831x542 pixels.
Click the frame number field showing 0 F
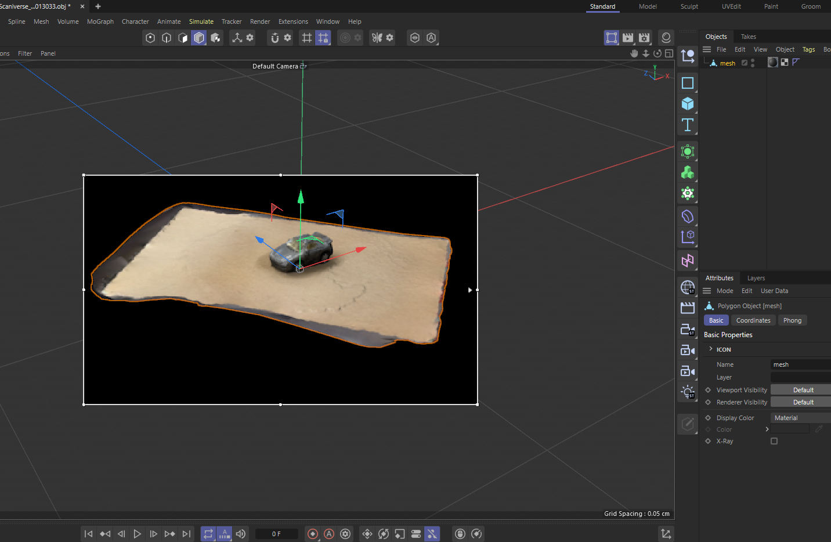pyautogui.click(x=277, y=534)
